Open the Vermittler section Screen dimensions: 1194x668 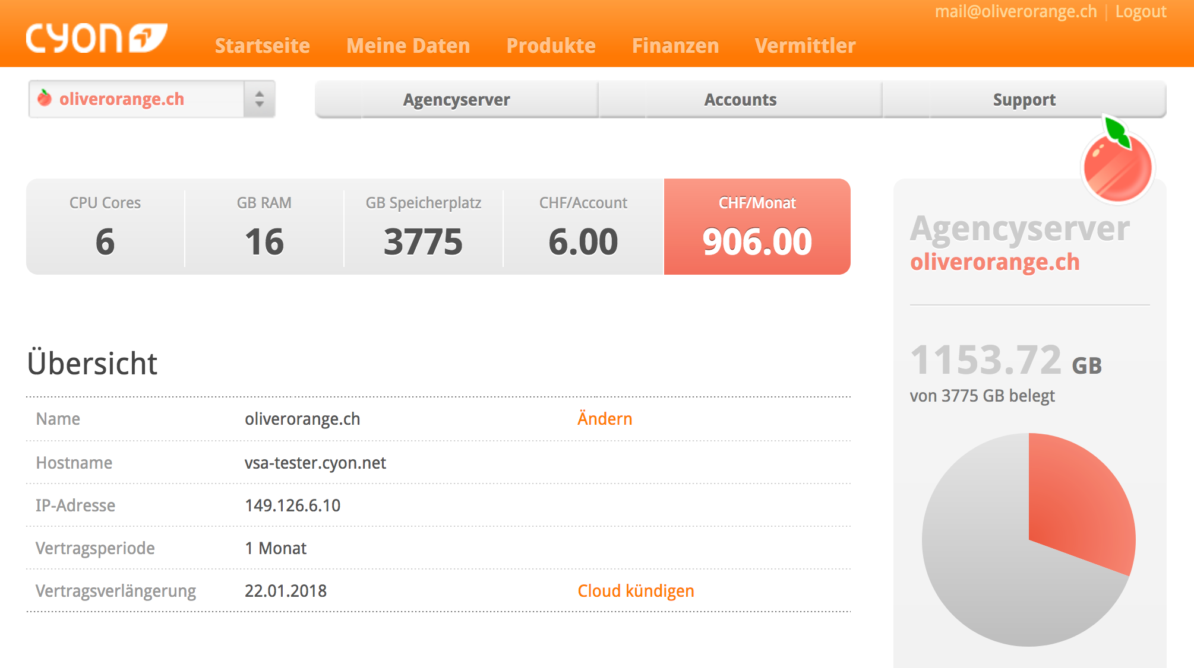[805, 46]
